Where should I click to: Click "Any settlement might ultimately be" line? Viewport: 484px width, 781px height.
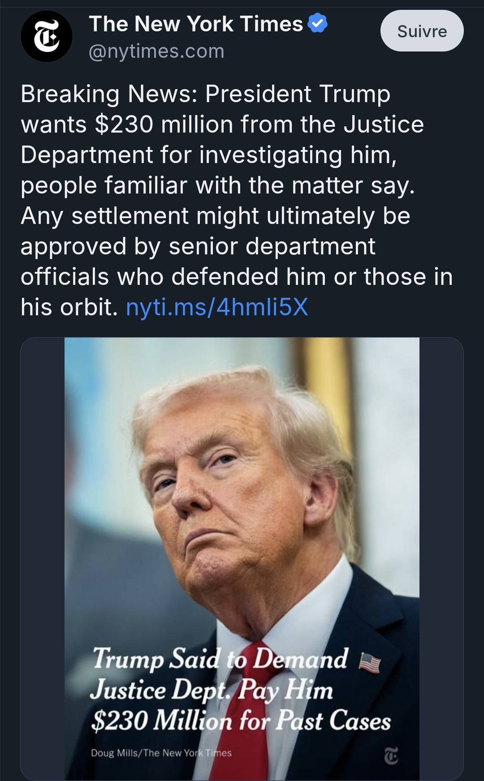215,216
